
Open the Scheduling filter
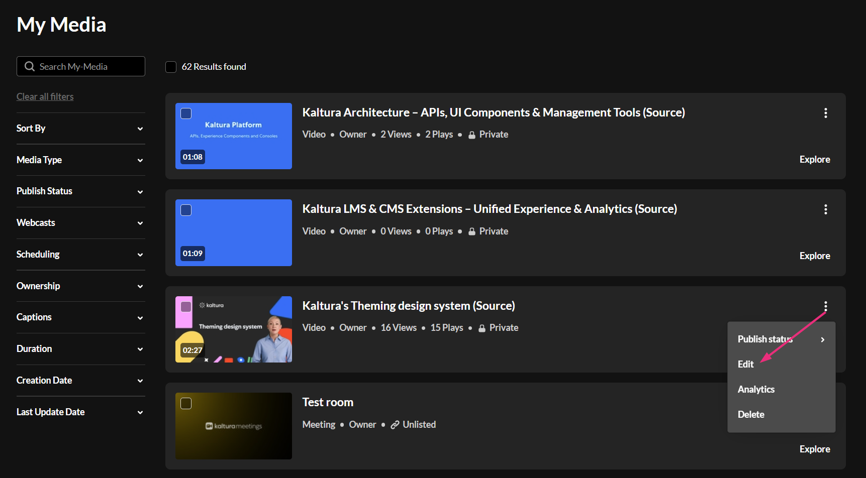pyautogui.click(x=81, y=255)
